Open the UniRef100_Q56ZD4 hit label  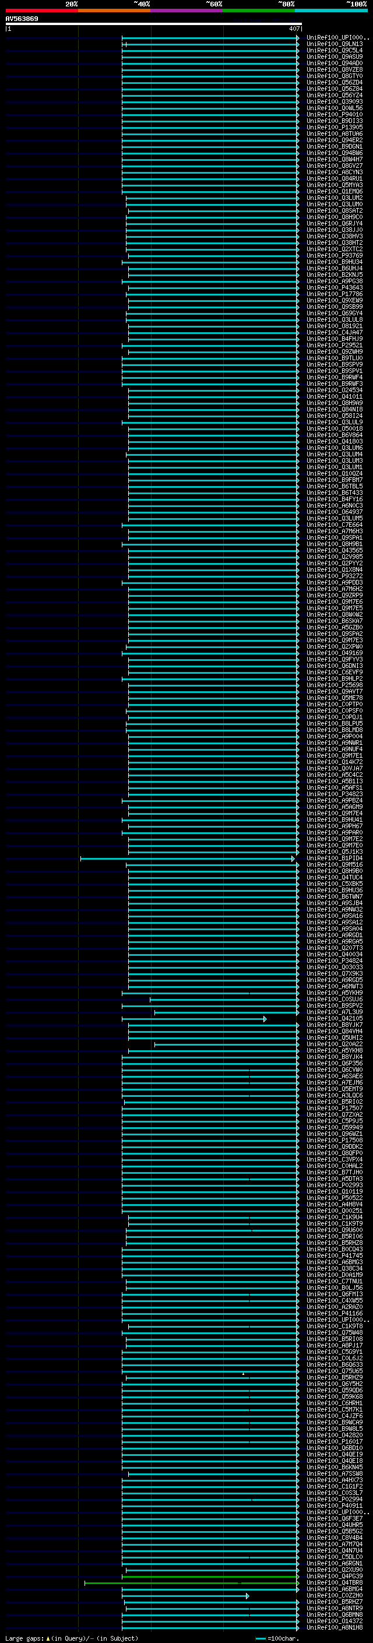[335, 82]
